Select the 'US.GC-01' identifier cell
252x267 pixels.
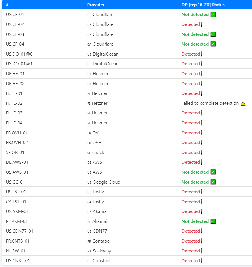(15, 182)
